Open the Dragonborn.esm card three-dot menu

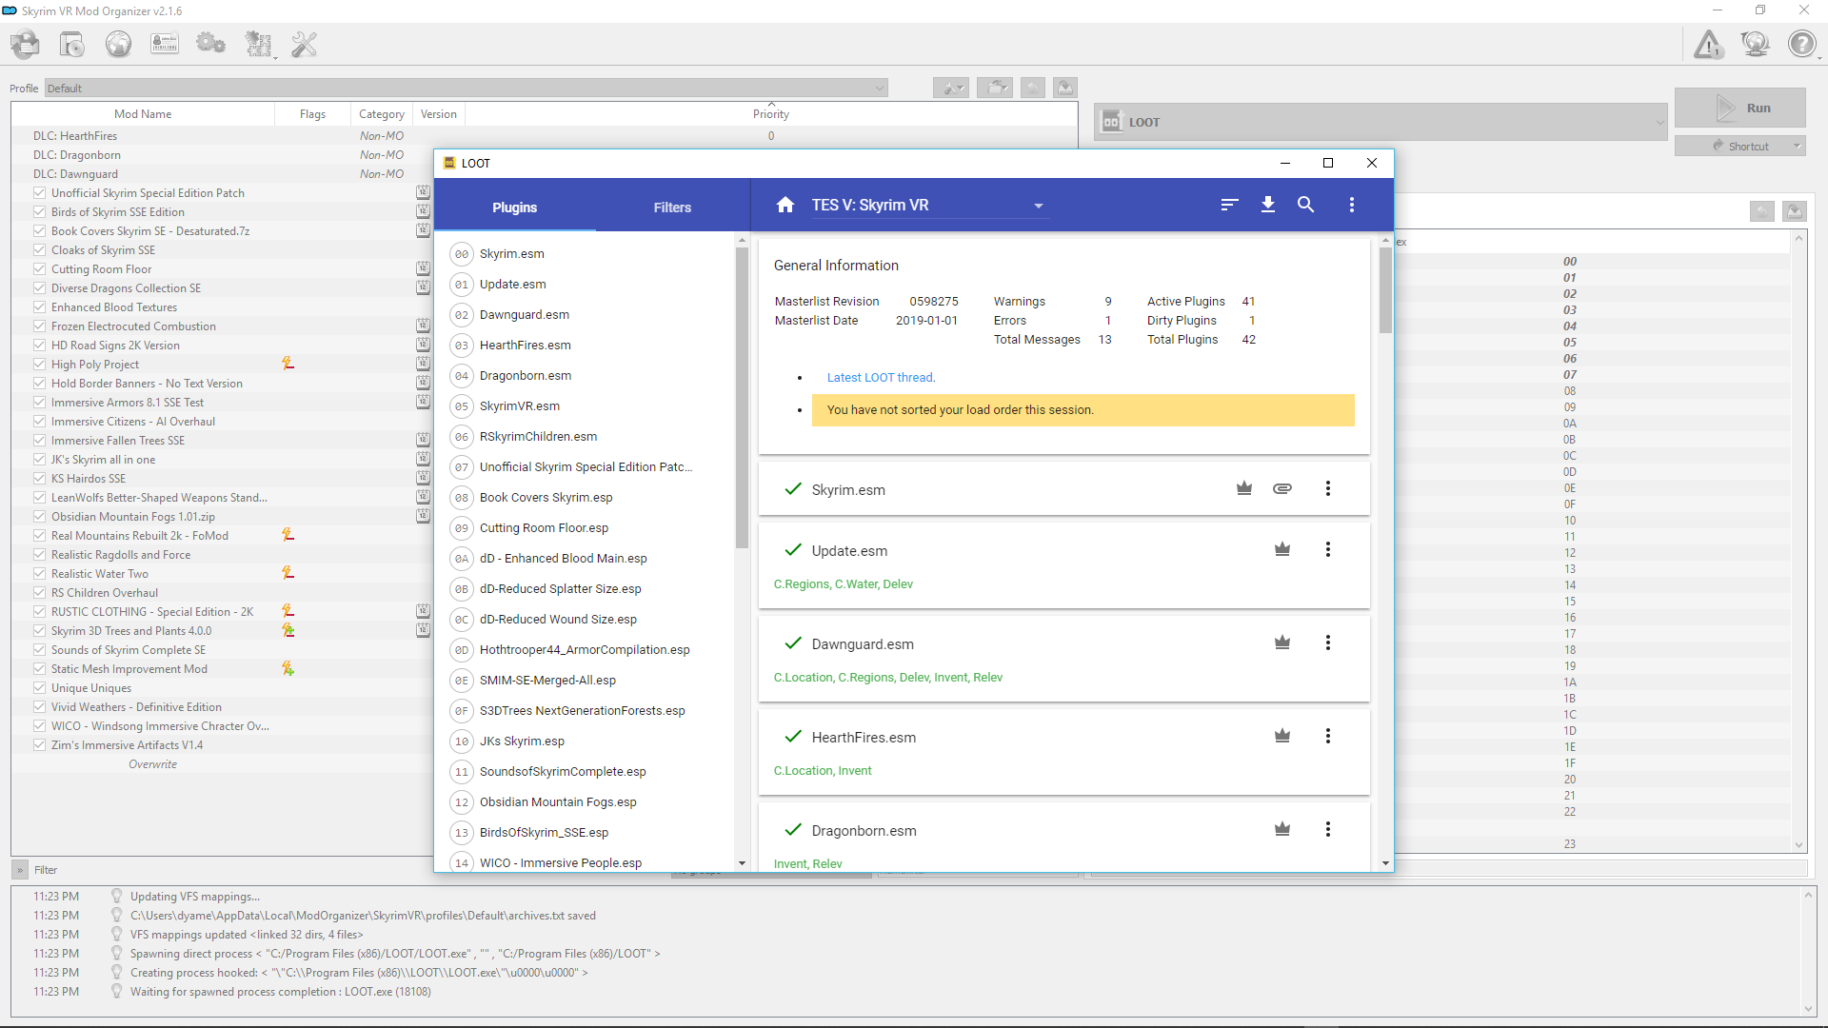(1328, 829)
